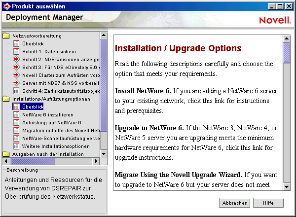This screenshot has height=217, width=296.
Task: Click the Hilfe button
Action: [x=268, y=203]
